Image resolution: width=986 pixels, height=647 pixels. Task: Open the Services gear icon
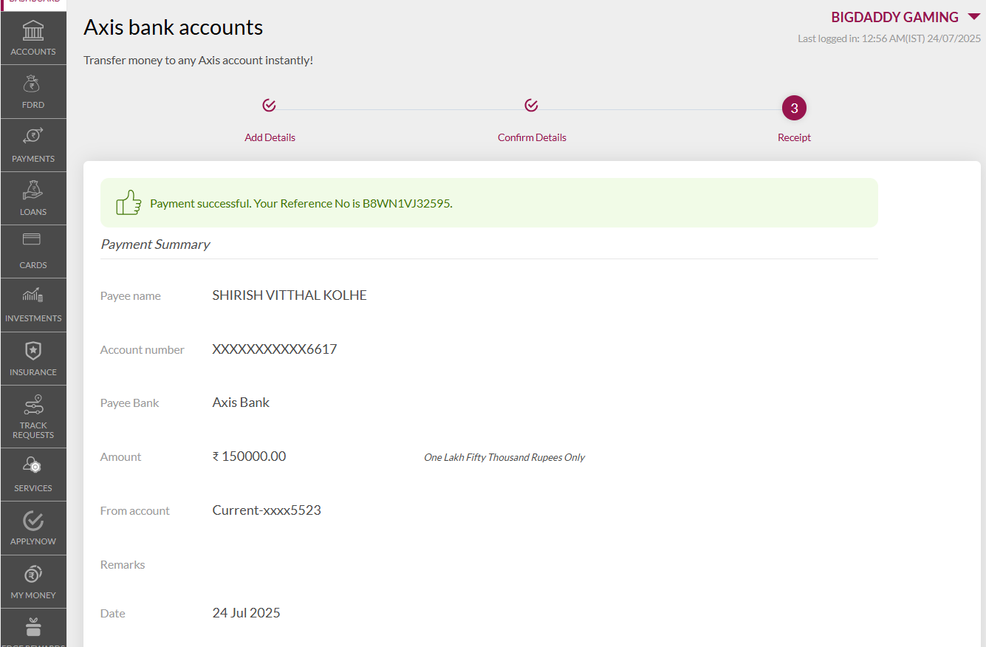[x=33, y=465]
